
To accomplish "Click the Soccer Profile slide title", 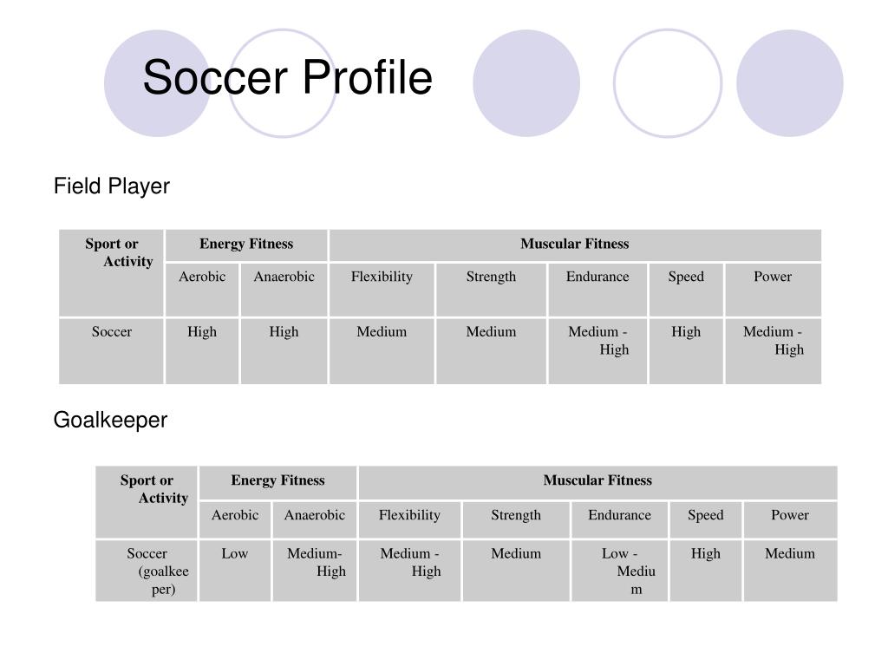I will [287, 77].
